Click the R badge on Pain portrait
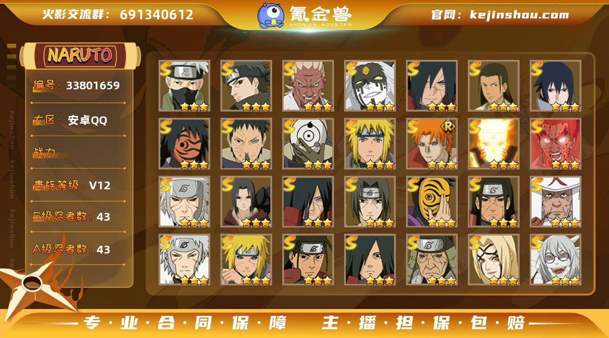This screenshot has height=338, width=609. (449, 127)
